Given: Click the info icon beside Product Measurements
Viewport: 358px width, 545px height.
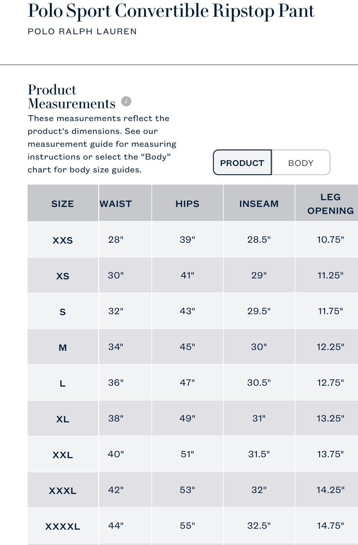Looking at the screenshot, I should click(x=126, y=102).
